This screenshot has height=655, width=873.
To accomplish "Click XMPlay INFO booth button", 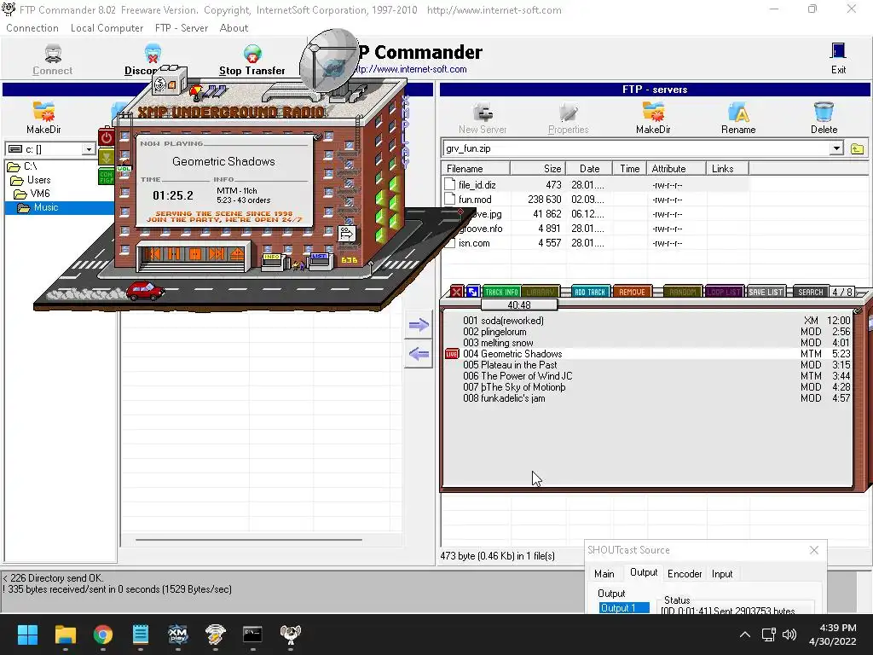I will pyautogui.click(x=273, y=260).
